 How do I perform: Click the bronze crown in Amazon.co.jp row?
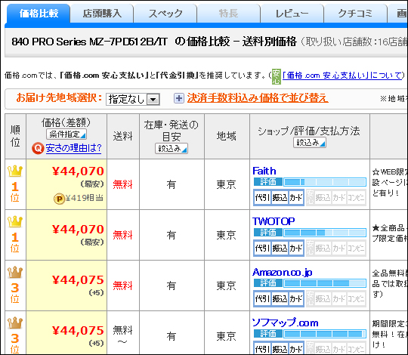point(15,272)
